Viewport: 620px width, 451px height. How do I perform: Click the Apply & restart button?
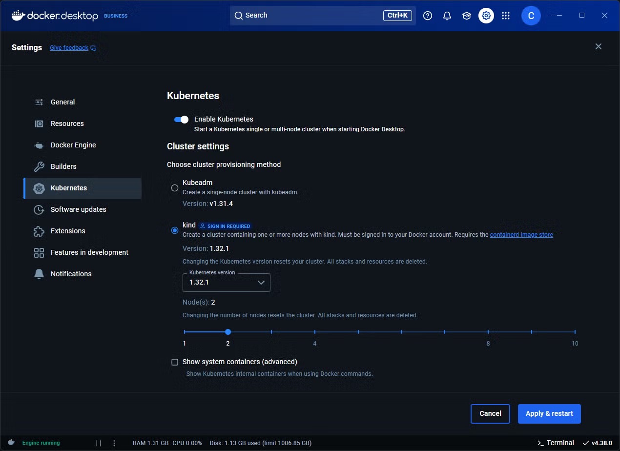coord(549,413)
